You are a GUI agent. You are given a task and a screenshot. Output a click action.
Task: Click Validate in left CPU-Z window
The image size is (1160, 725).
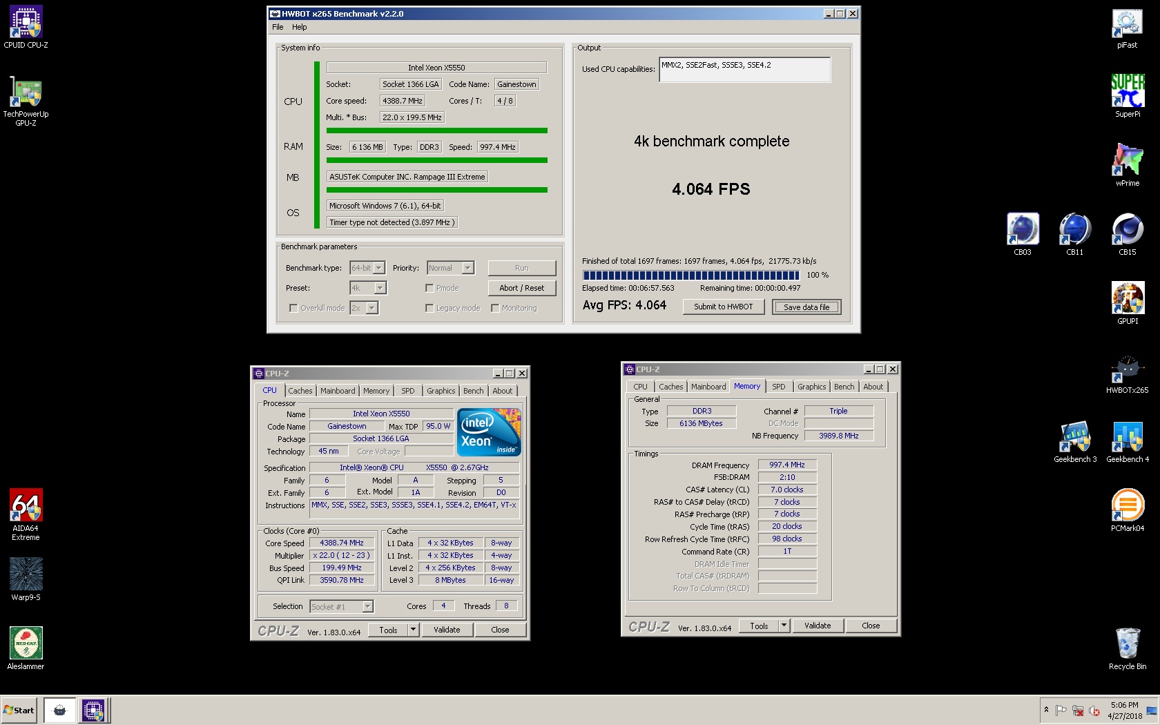pyautogui.click(x=447, y=630)
